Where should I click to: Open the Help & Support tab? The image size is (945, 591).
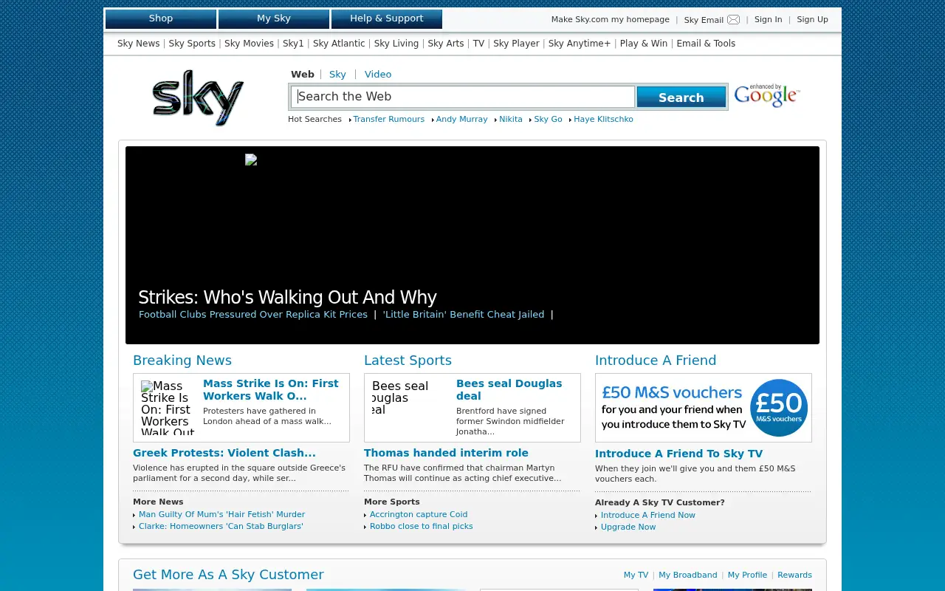tap(387, 18)
